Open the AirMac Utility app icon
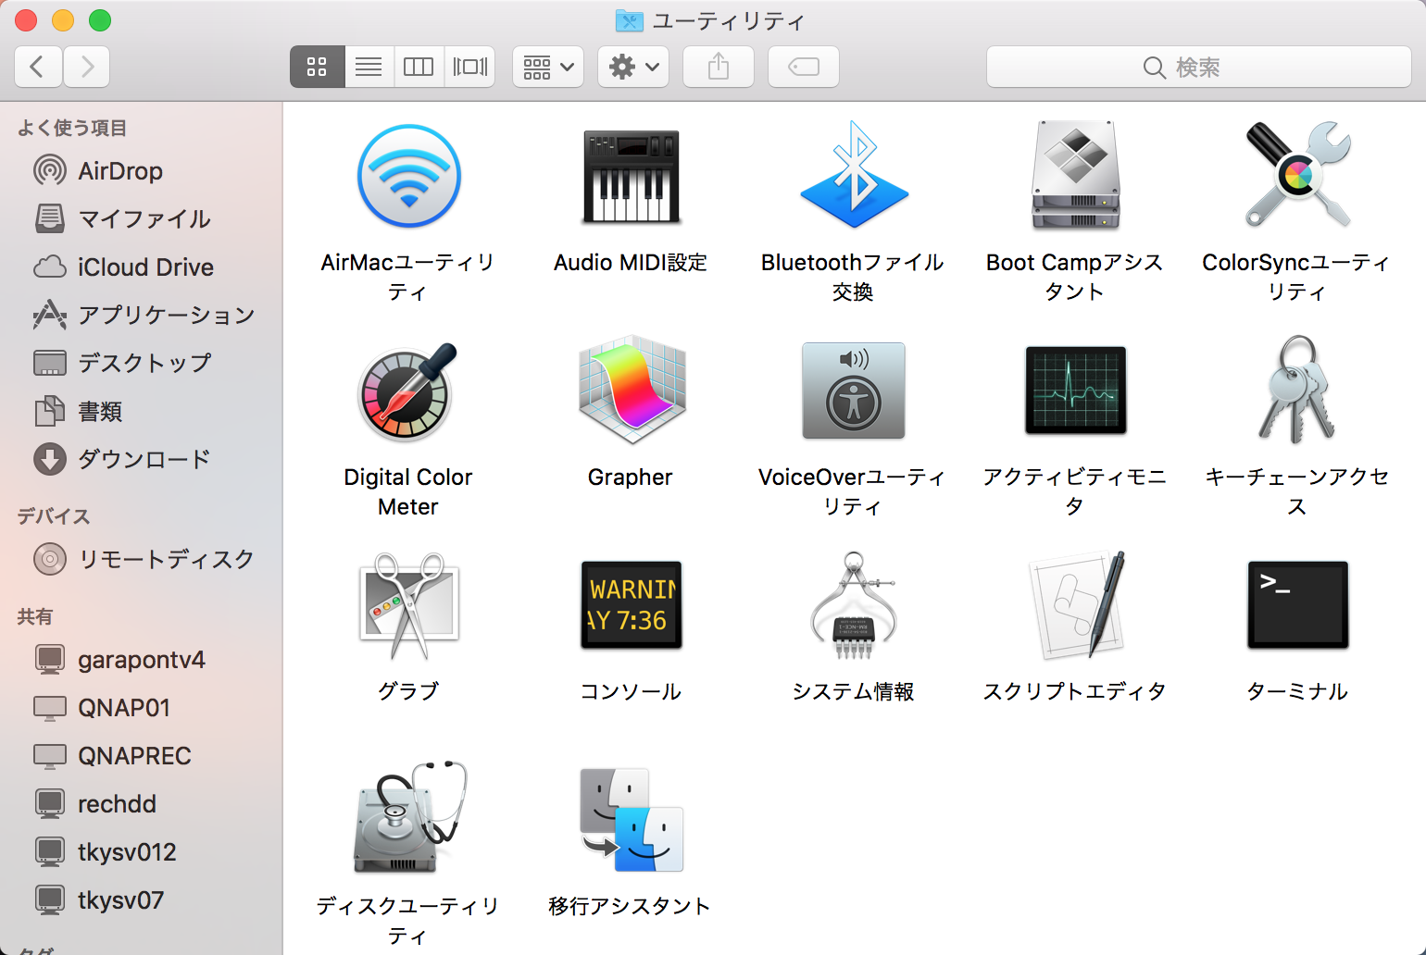 [408, 176]
